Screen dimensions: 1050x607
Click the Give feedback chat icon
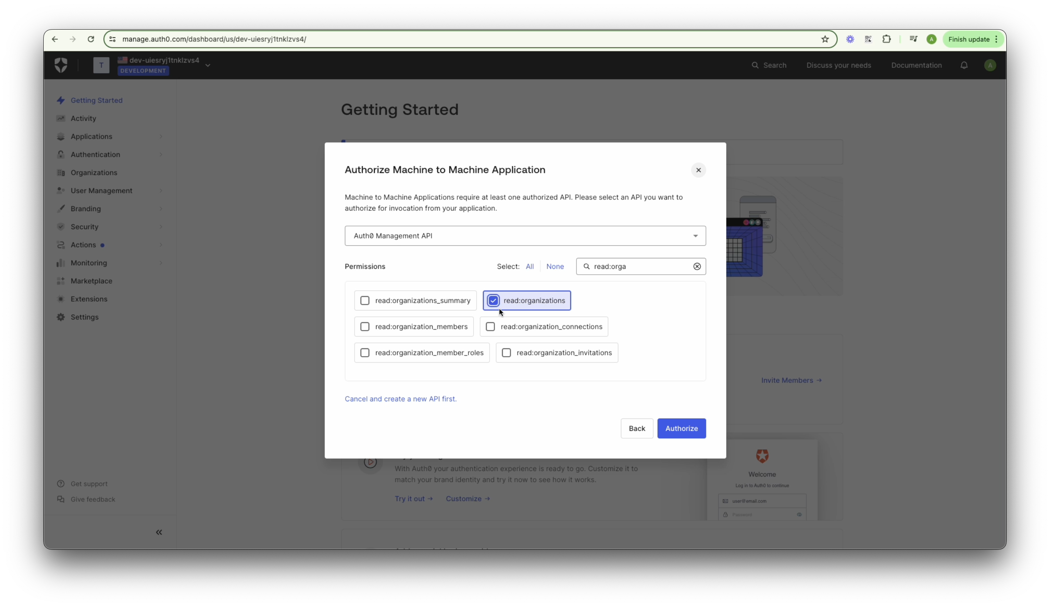61,499
